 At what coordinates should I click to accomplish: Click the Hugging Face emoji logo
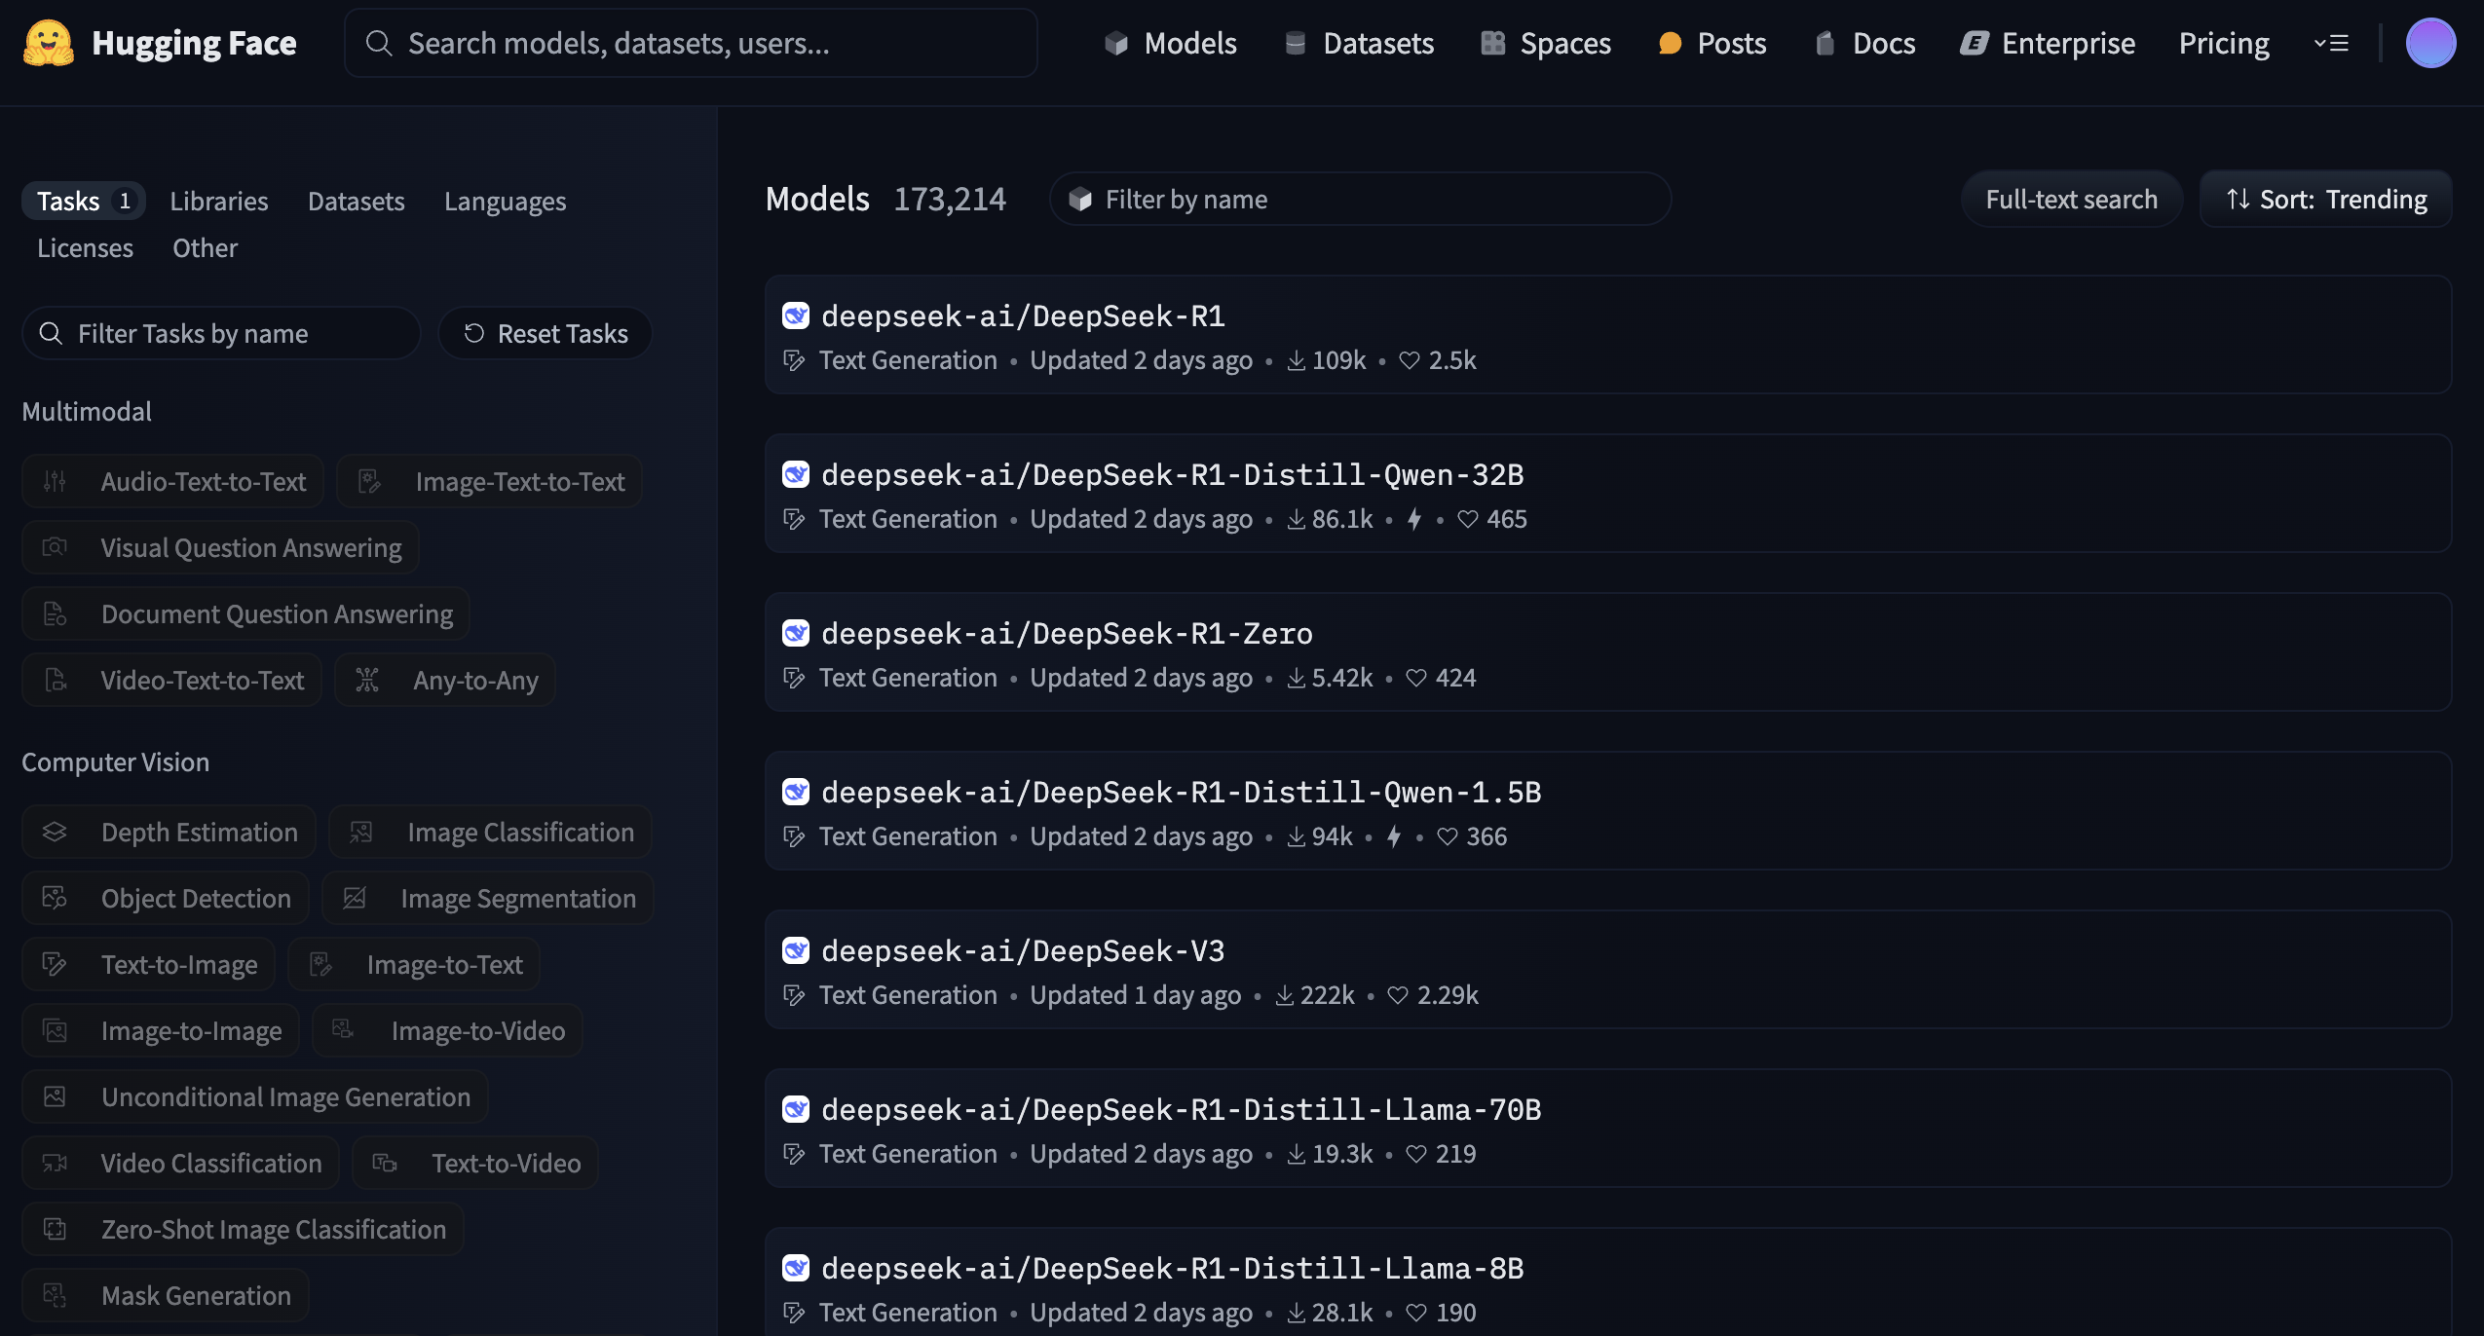pos(49,43)
